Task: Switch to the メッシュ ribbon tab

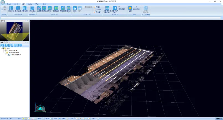Action: pyautogui.click(x=30, y=4)
